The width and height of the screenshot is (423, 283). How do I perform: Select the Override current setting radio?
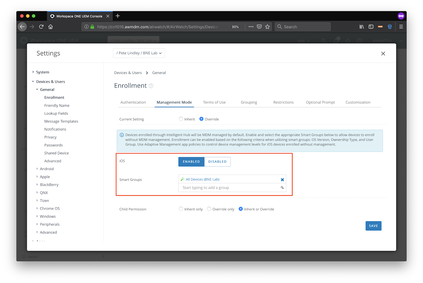click(x=201, y=119)
